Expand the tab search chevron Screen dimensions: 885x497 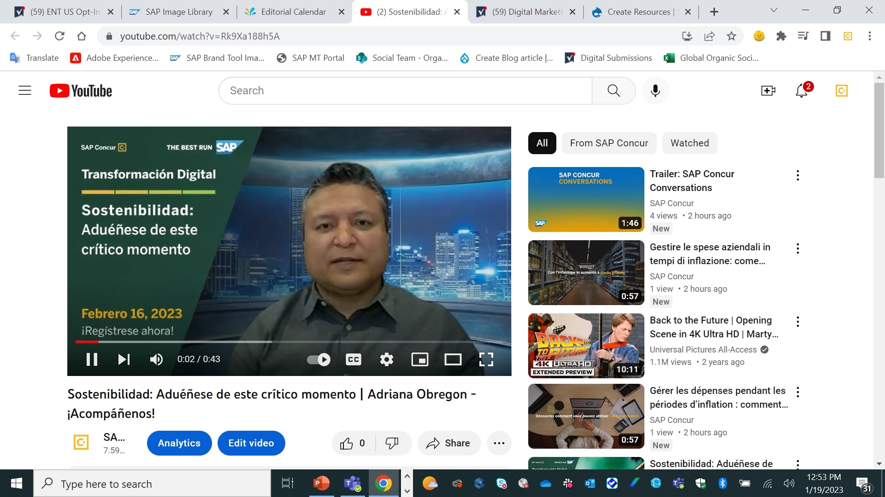click(774, 11)
